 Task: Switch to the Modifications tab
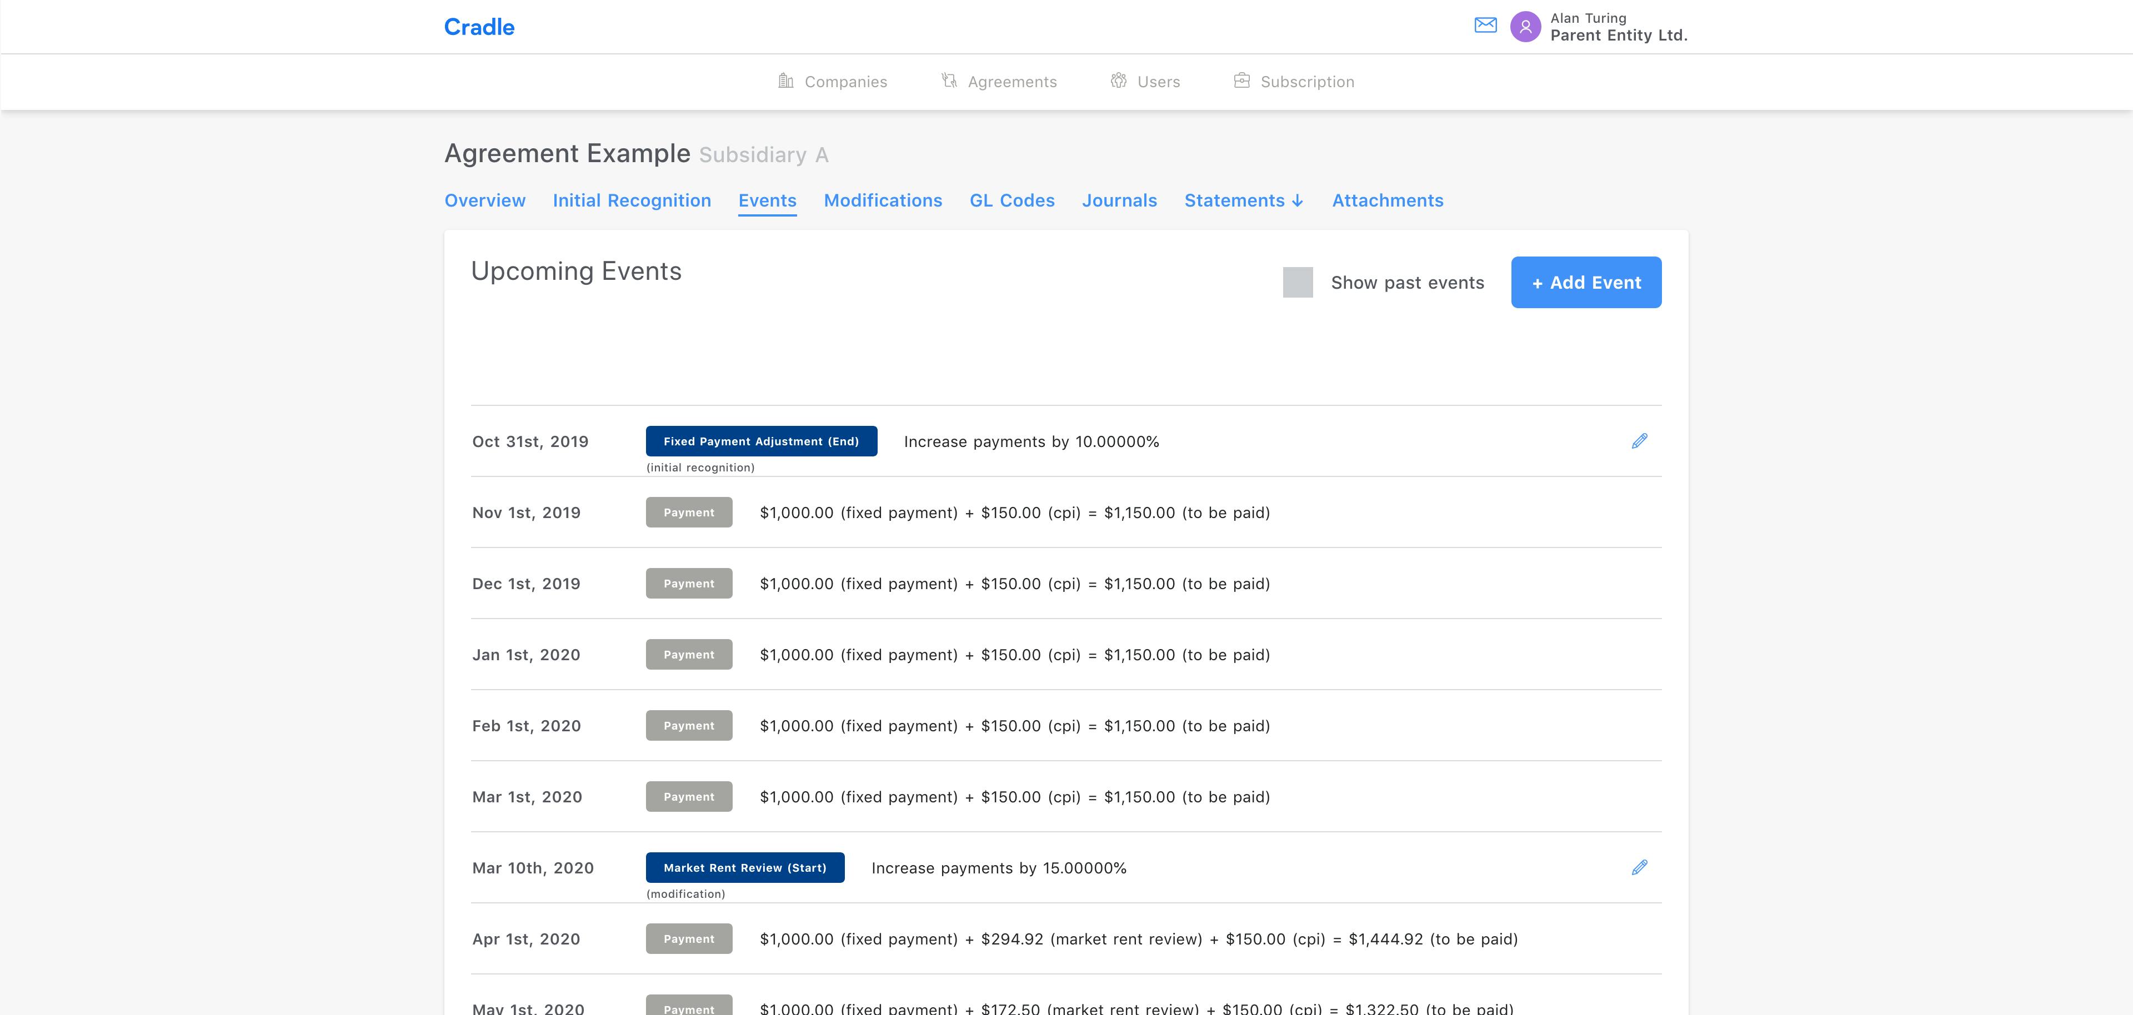(x=883, y=200)
